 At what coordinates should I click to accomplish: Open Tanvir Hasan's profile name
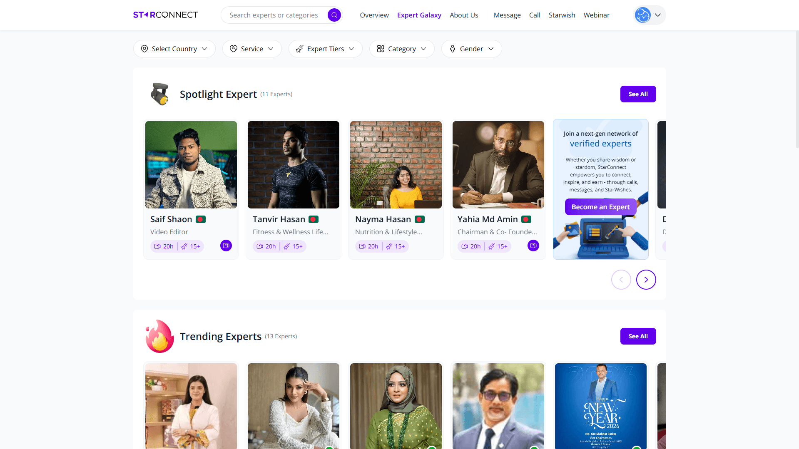pos(279,219)
